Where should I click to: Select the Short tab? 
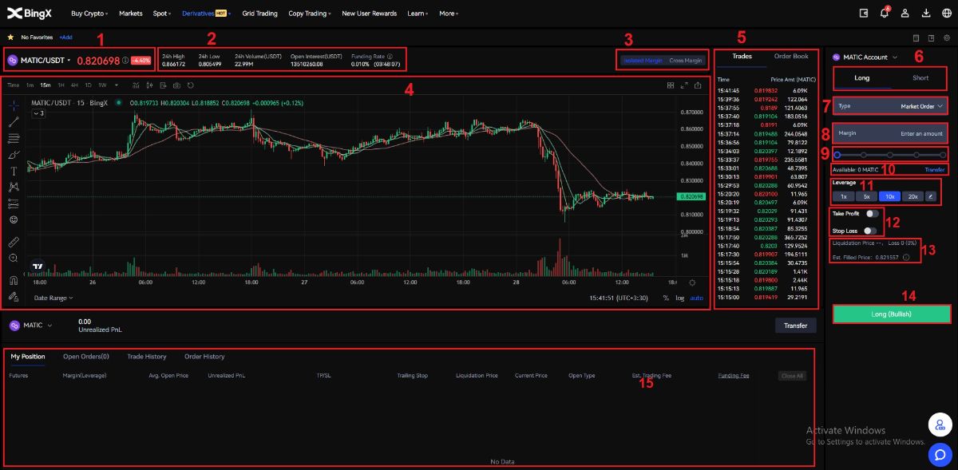[920, 78]
